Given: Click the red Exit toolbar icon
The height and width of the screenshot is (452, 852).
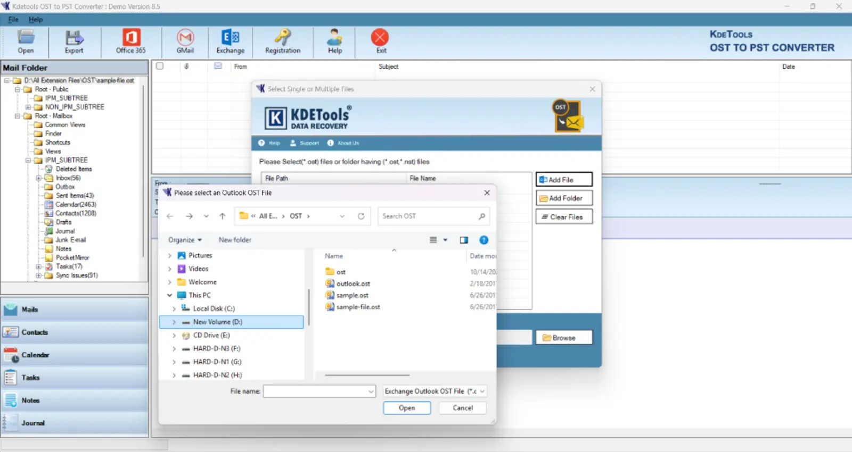Looking at the screenshot, I should coord(380,41).
